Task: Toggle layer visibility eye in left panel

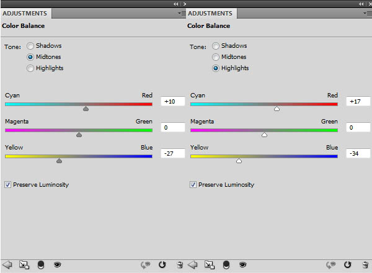Action: (58, 264)
